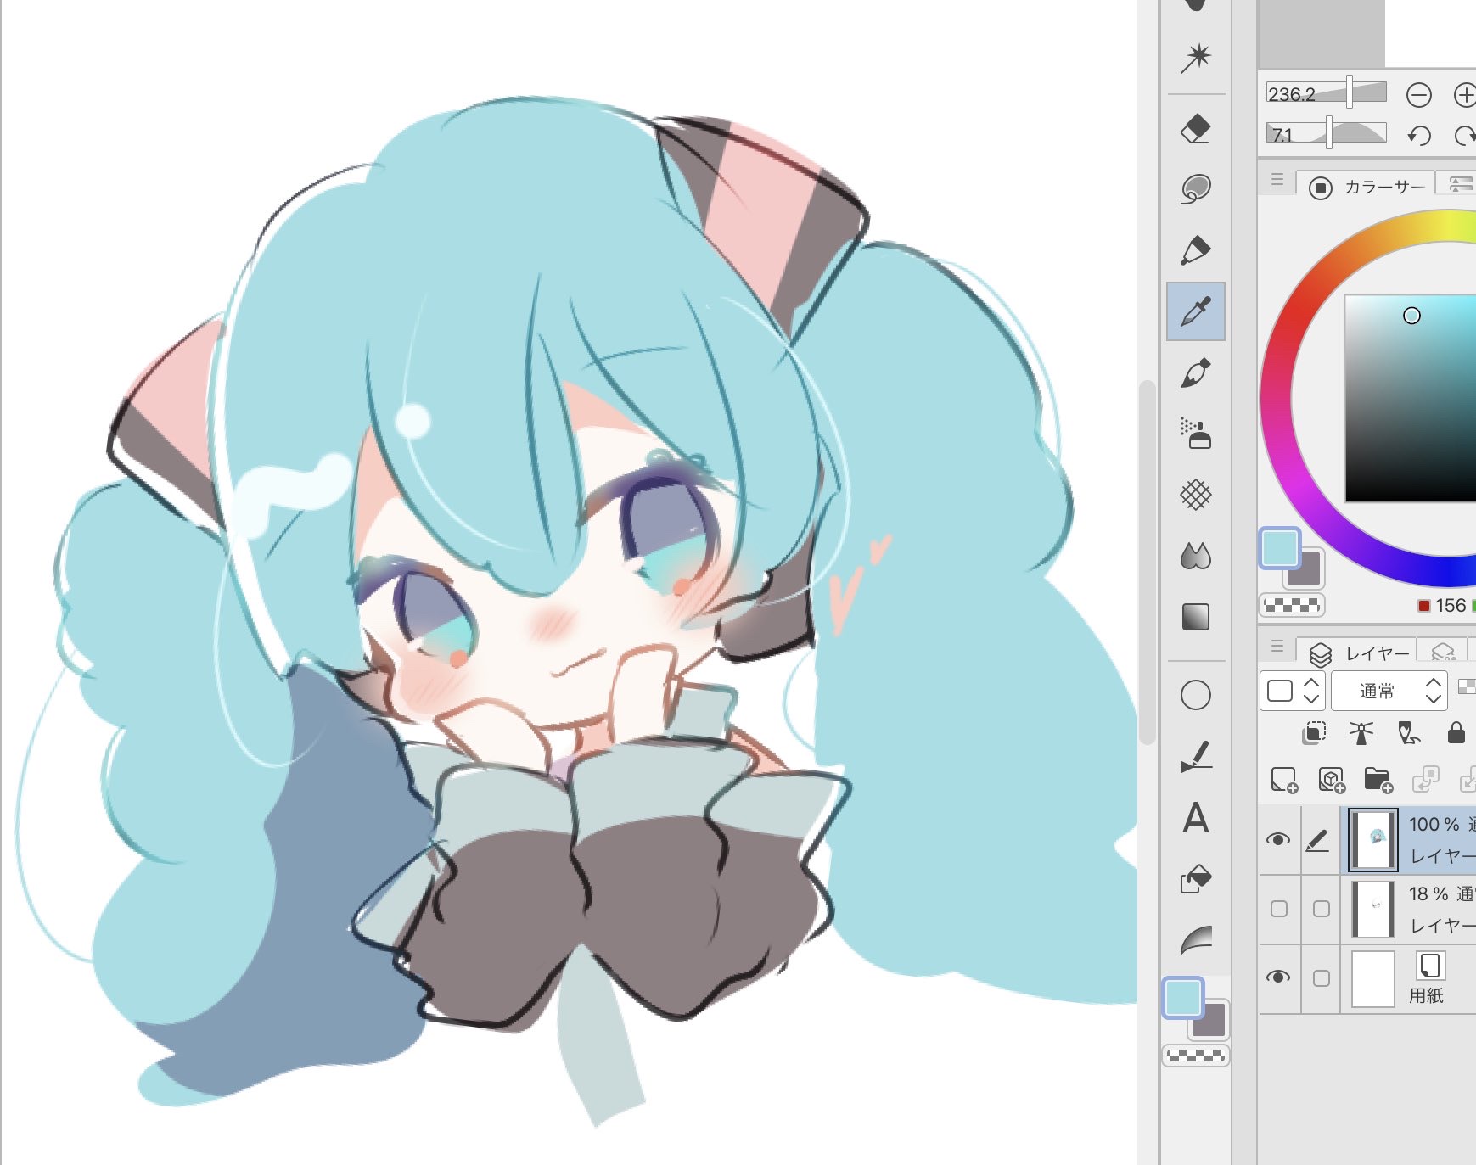Select the Airbrush tool
This screenshot has width=1476, height=1165.
point(1196,433)
